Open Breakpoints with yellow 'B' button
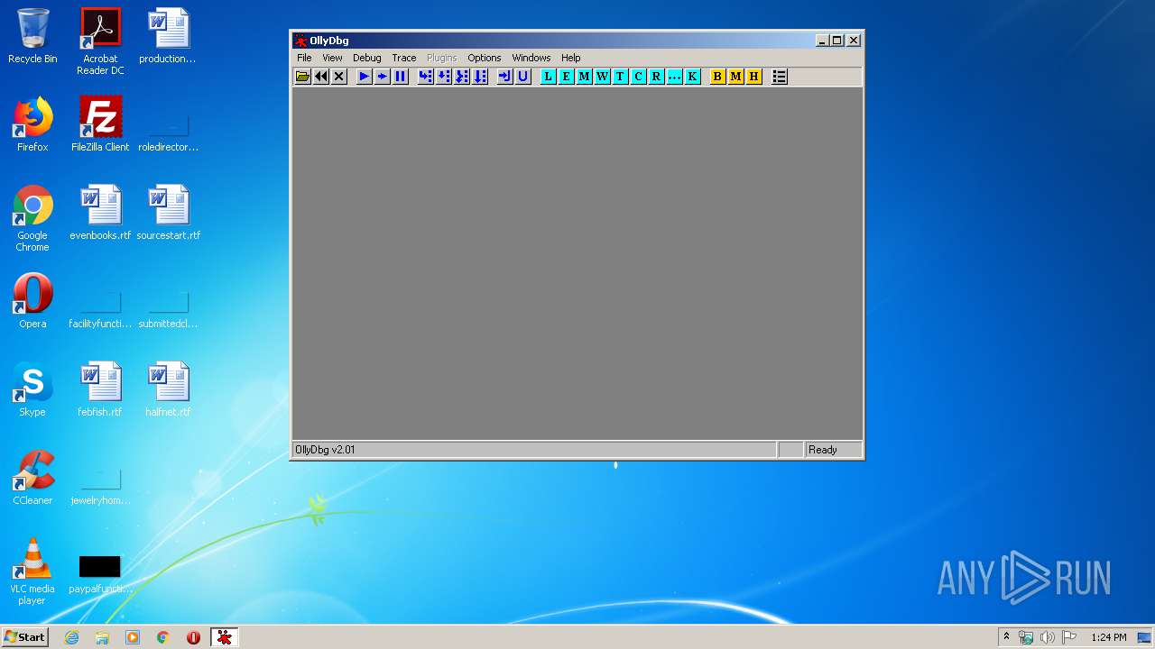 point(717,77)
